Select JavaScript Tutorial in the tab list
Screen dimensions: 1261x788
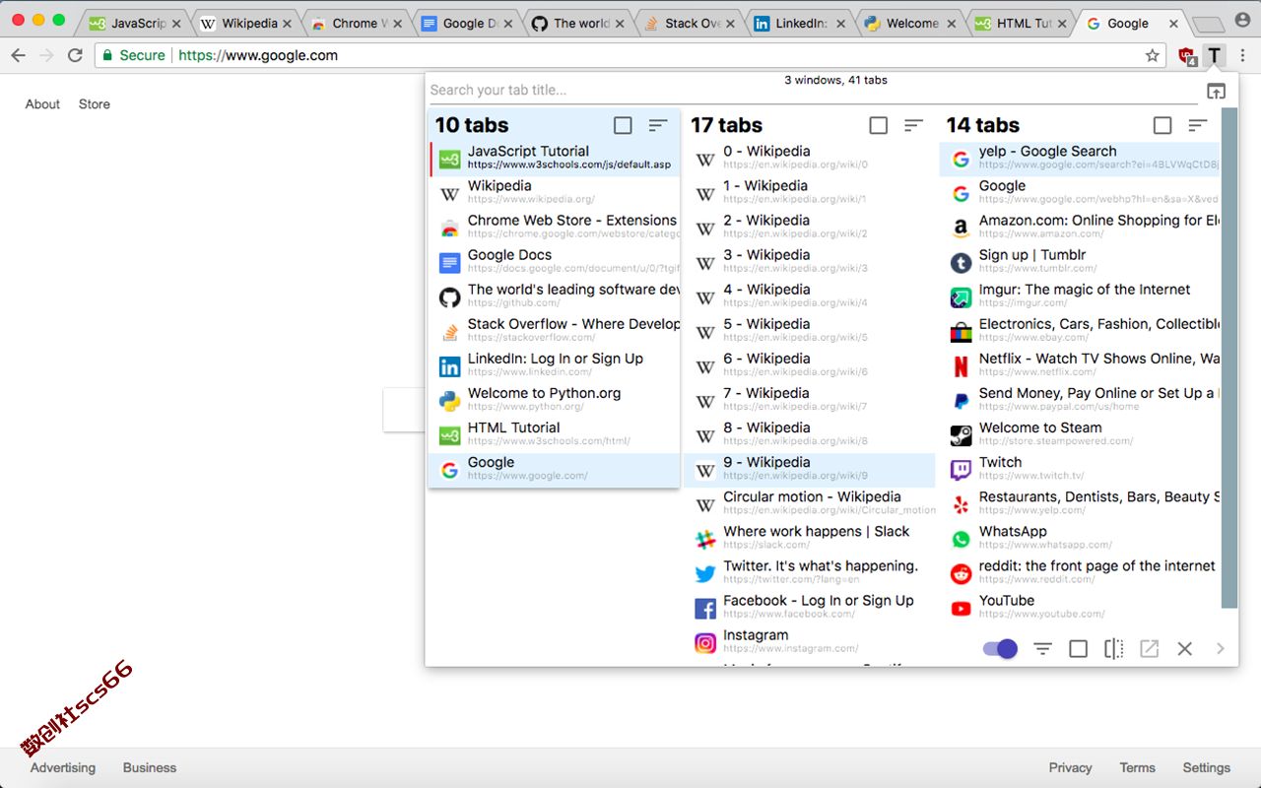[x=555, y=159]
